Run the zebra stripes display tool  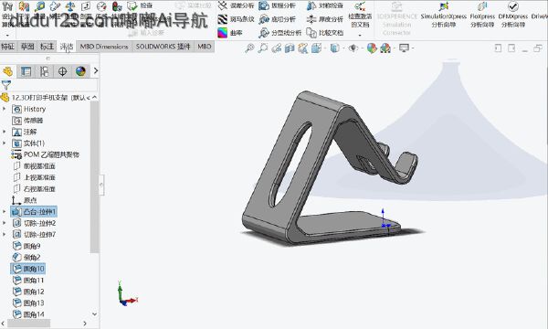tap(236, 19)
